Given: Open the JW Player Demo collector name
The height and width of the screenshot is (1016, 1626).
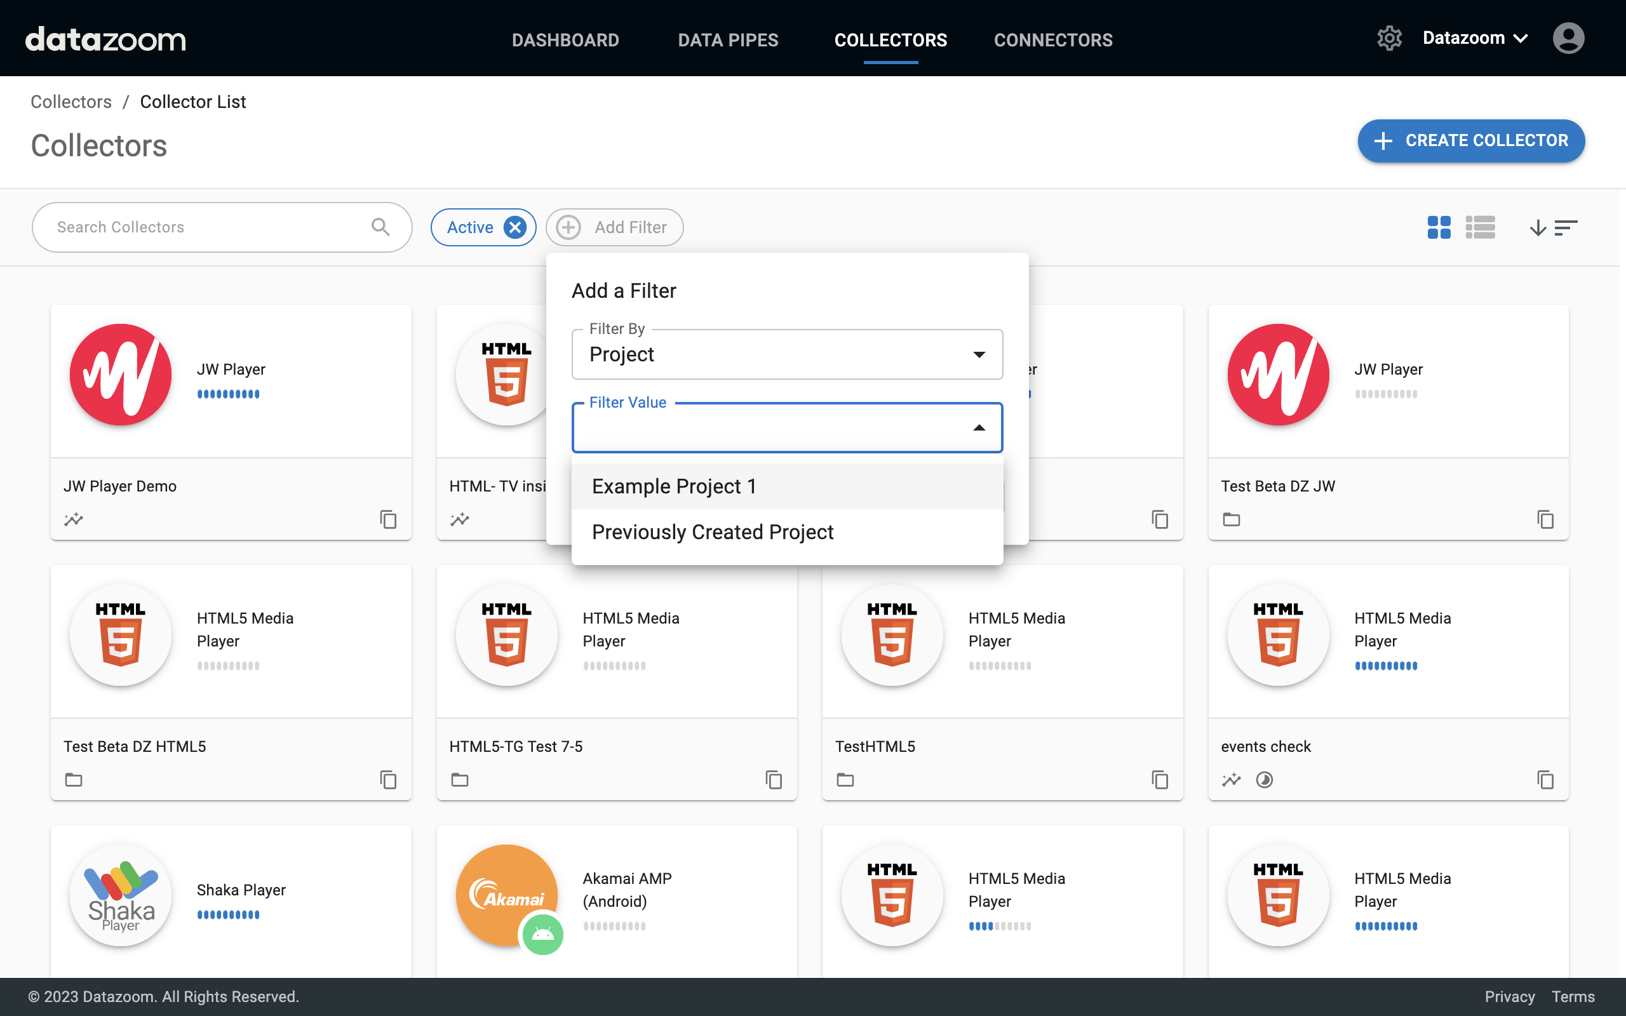Looking at the screenshot, I should coord(120,486).
